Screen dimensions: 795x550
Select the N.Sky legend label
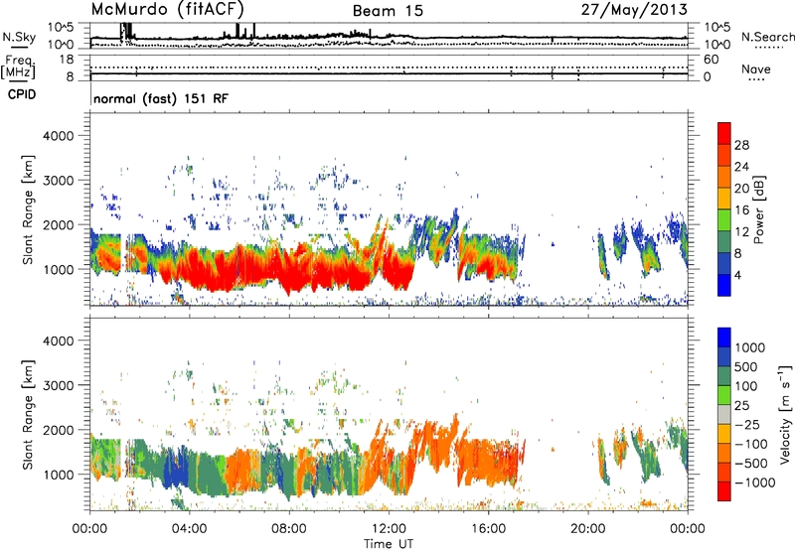click(x=19, y=37)
